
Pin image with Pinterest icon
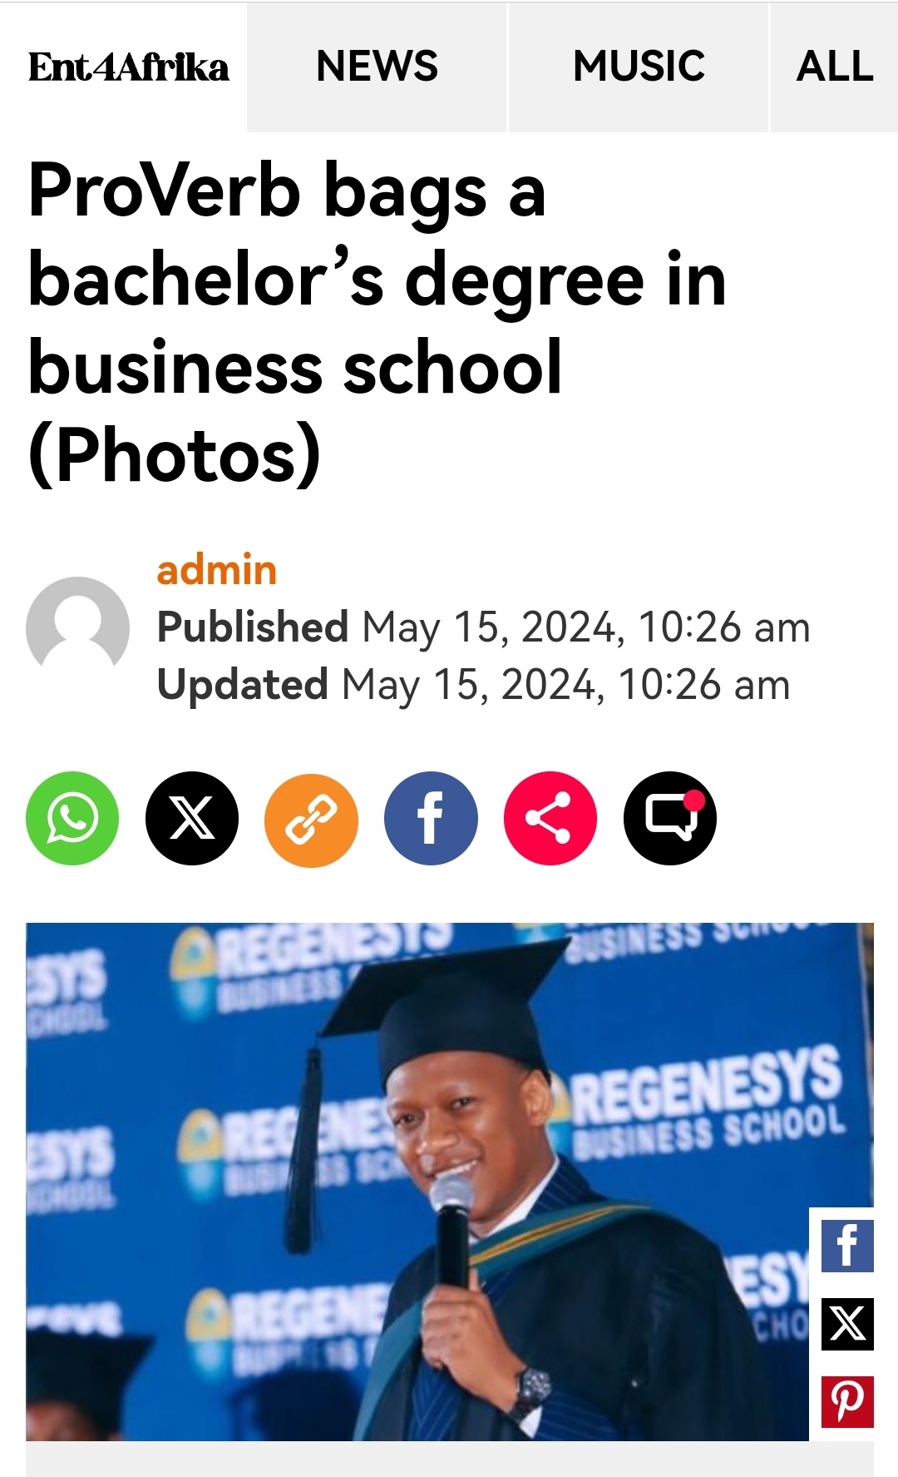(847, 1401)
